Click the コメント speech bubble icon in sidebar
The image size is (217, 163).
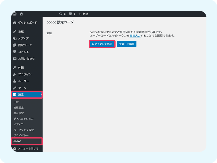[x=15, y=52]
